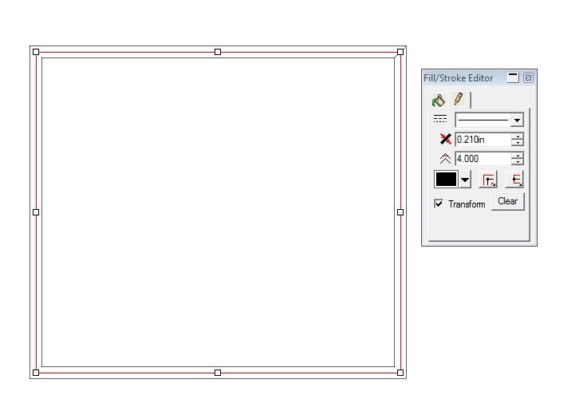Open the corner join style button
Viewport: 583px width, 411px height.
pos(489,180)
